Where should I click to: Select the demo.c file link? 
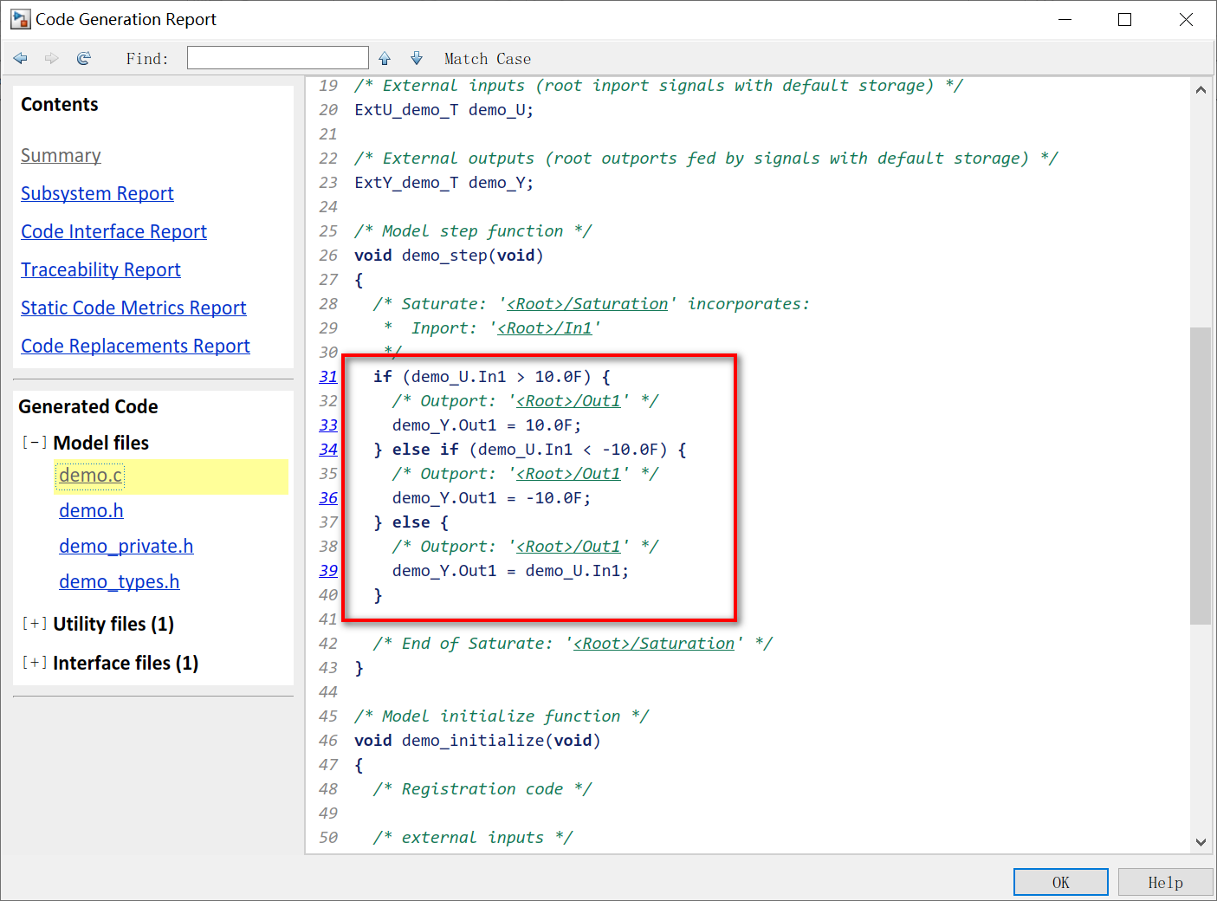pyautogui.click(x=91, y=475)
